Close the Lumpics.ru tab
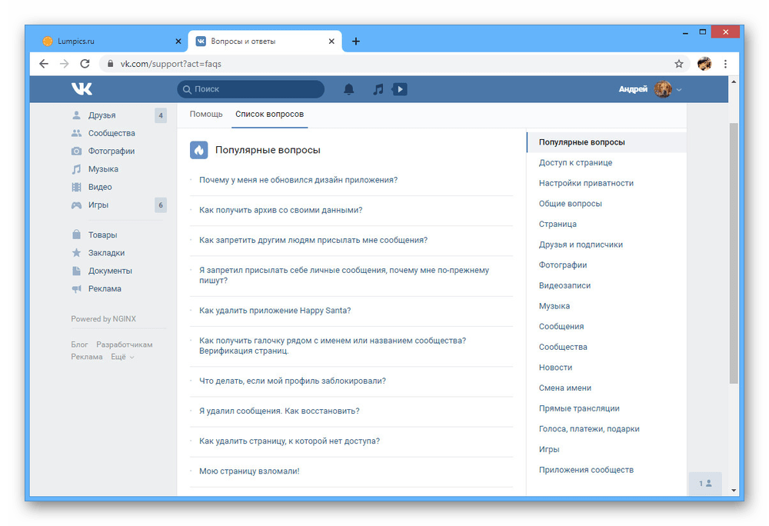This screenshot has width=769, height=526. 178,42
